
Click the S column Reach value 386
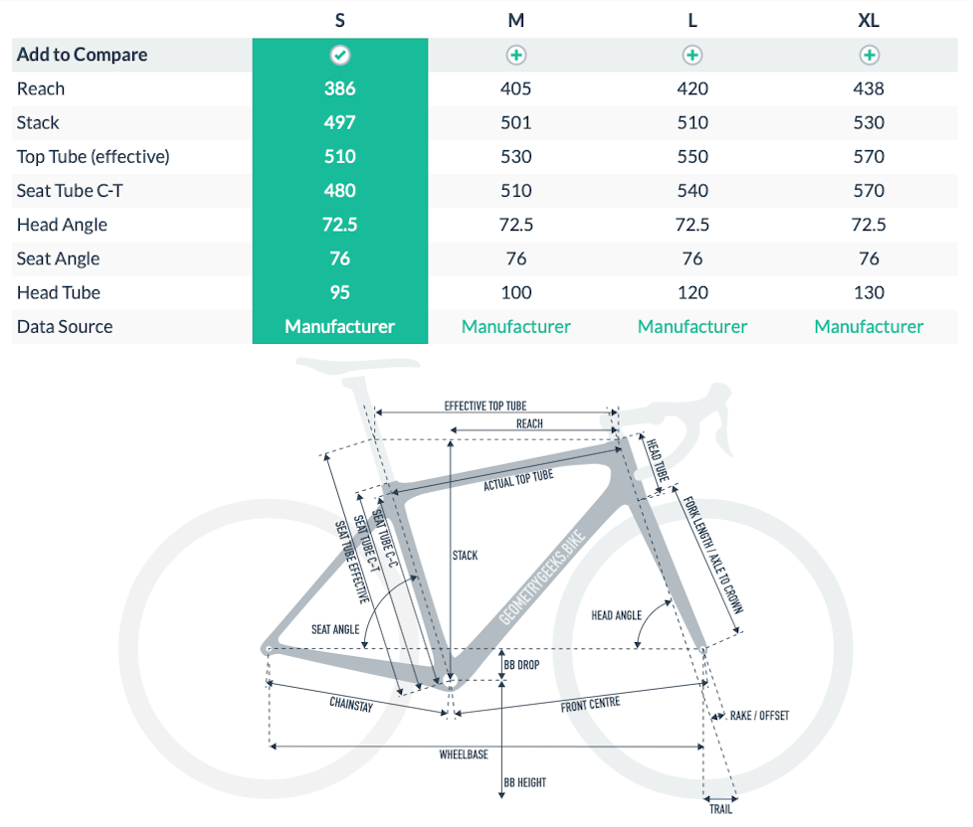pyautogui.click(x=340, y=88)
